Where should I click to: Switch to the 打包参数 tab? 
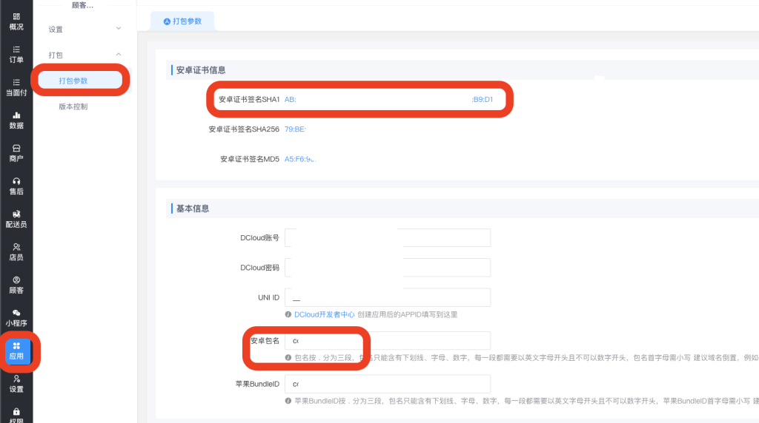pos(182,21)
